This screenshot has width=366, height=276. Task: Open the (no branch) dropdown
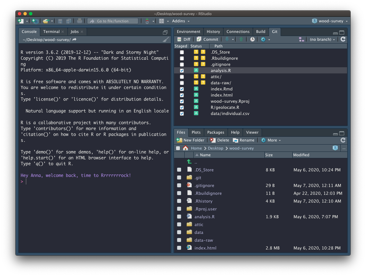(x=322, y=39)
